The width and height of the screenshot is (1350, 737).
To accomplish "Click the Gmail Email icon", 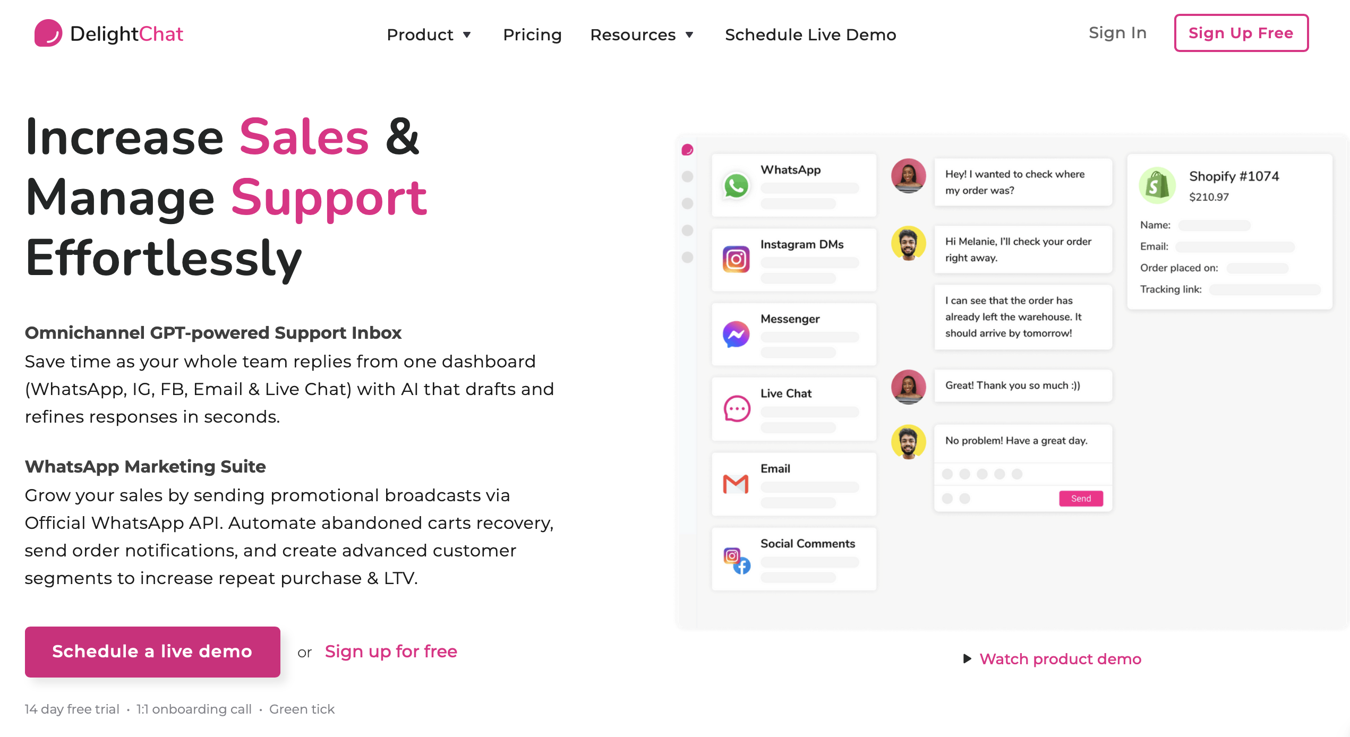I will [x=736, y=484].
